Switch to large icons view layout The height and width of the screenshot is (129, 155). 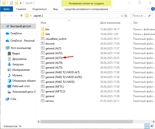[152, 126]
